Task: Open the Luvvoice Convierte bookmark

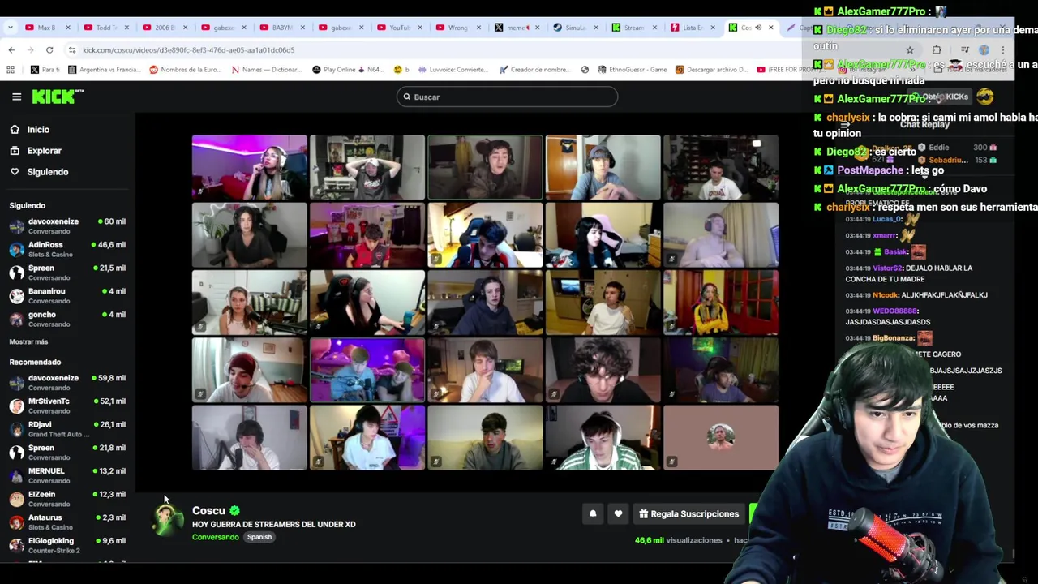Action: [x=454, y=70]
